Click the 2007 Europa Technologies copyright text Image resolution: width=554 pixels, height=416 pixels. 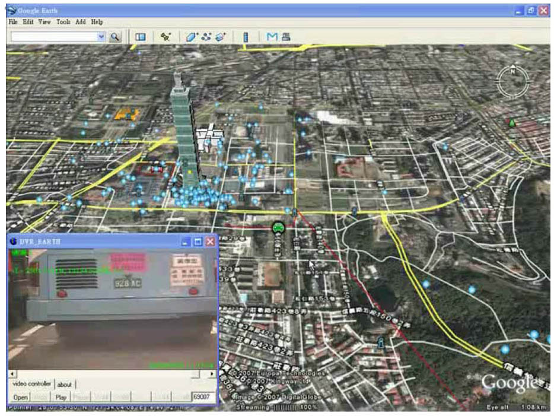tap(278, 374)
